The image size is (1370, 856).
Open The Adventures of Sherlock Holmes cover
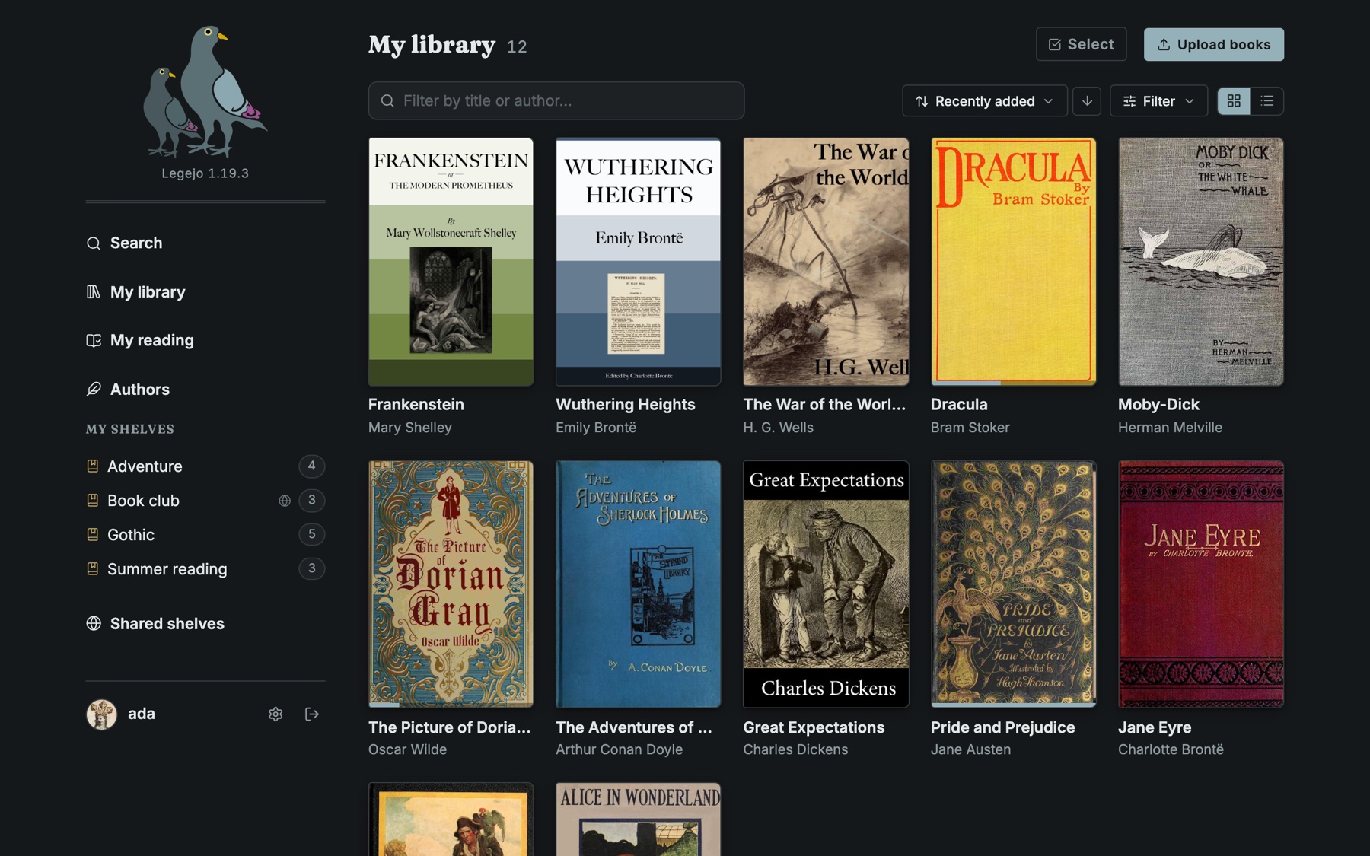tap(639, 584)
